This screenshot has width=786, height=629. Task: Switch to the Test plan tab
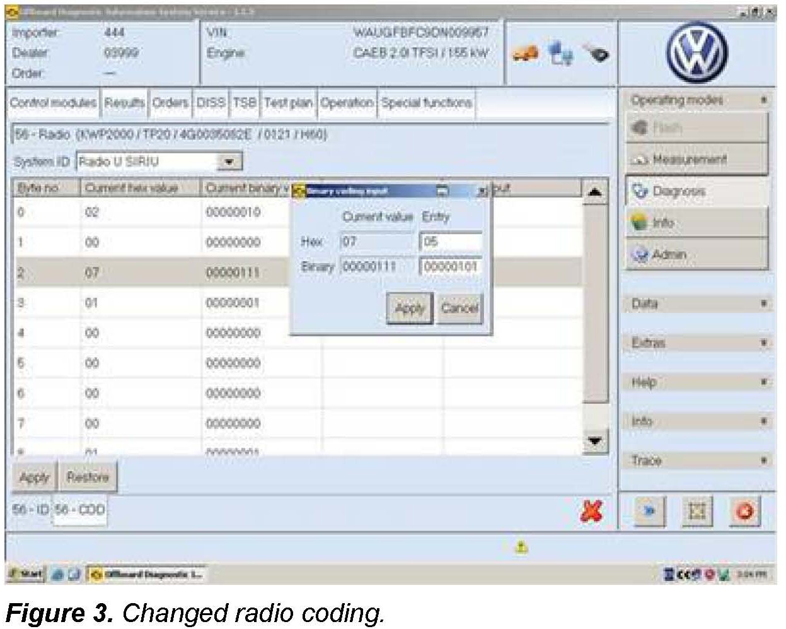288,103
